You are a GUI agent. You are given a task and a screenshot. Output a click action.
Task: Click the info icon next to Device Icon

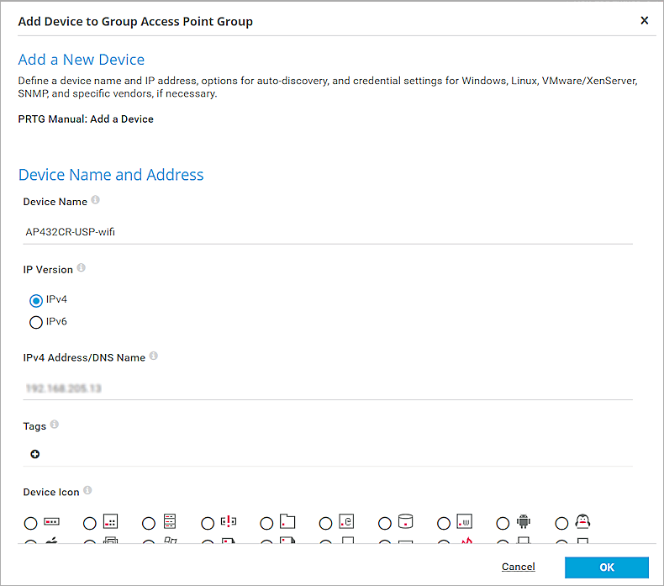tap(87, 491)
